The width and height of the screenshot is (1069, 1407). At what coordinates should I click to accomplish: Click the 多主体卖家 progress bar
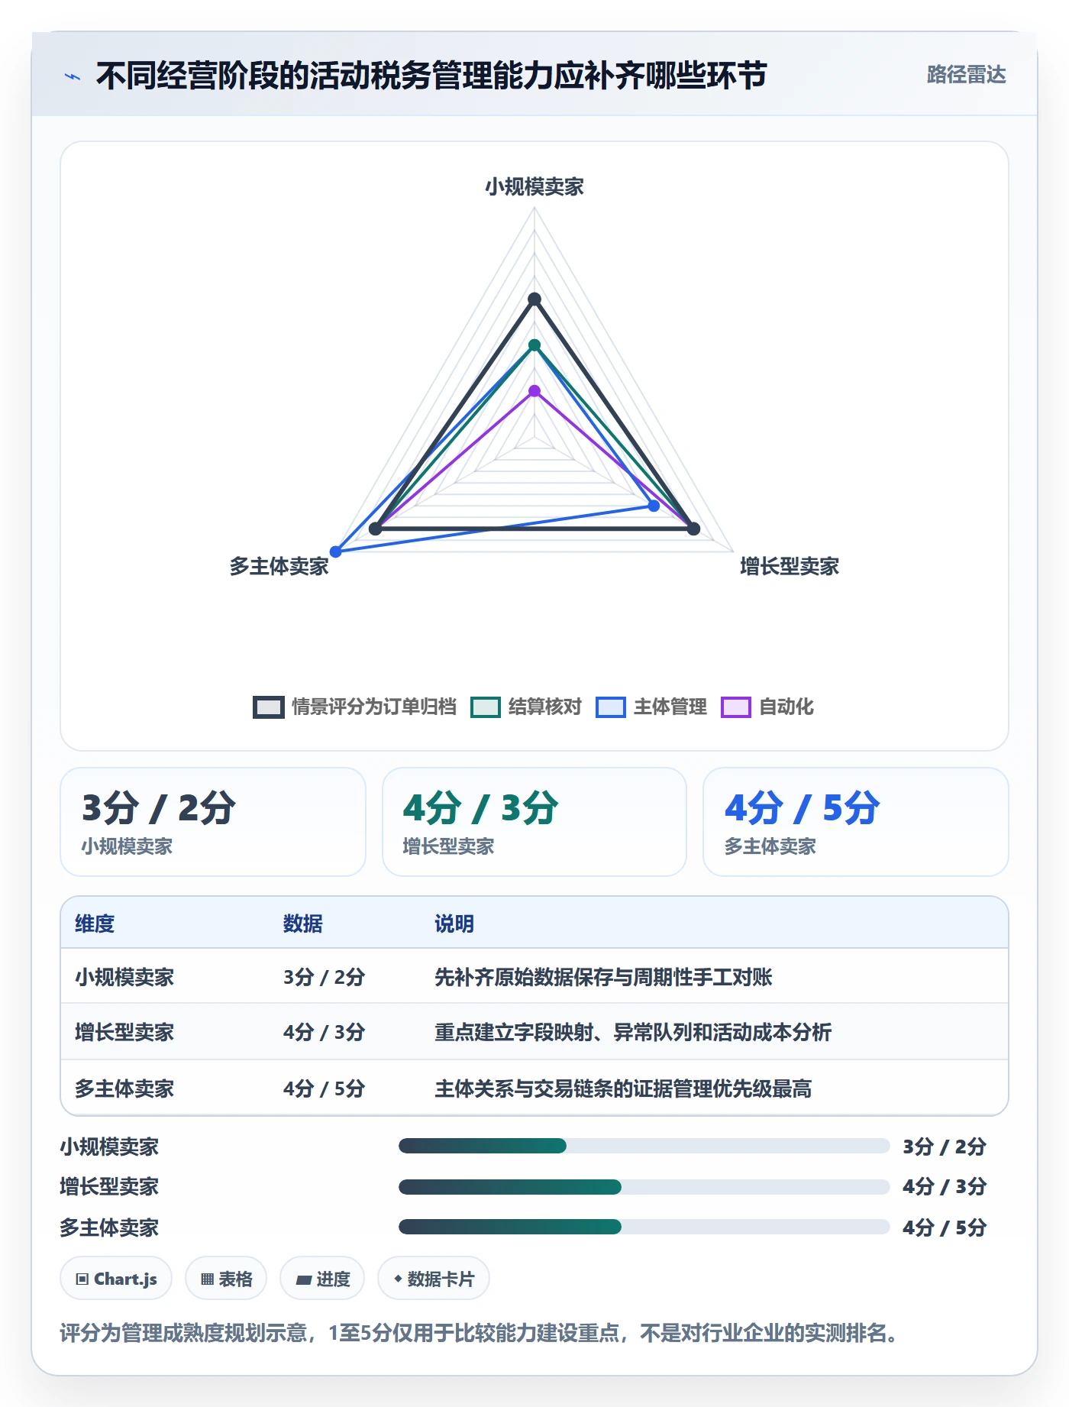(x=644, y=1227)
